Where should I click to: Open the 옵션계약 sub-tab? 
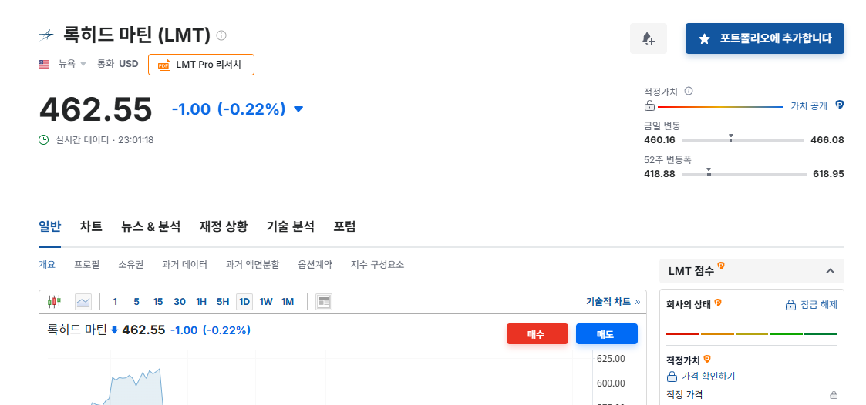(x=315, y=265)
